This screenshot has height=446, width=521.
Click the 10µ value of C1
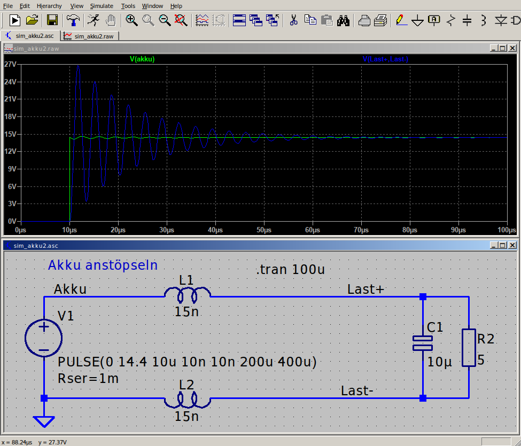pos(440,362)
